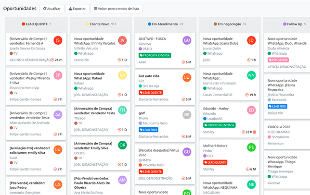Open the luiz auto rida card title
Screen dimensions: 310x195
149,76
